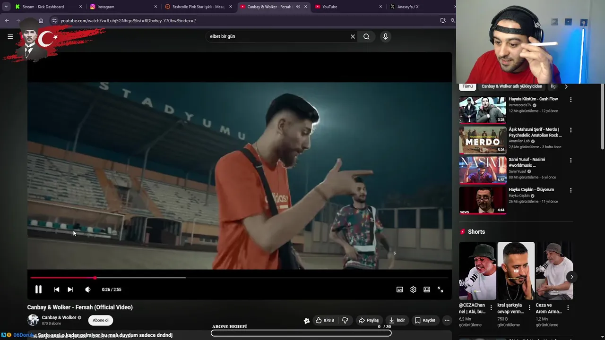Image resolution: width=605 pixels, height=340 pixels.
Task: Click the install app icon in address bar
Action: coord(443,21)
